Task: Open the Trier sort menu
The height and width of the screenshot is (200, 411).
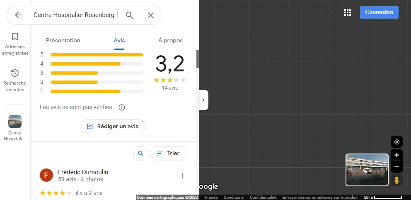Action: click(x=169, y=153)
